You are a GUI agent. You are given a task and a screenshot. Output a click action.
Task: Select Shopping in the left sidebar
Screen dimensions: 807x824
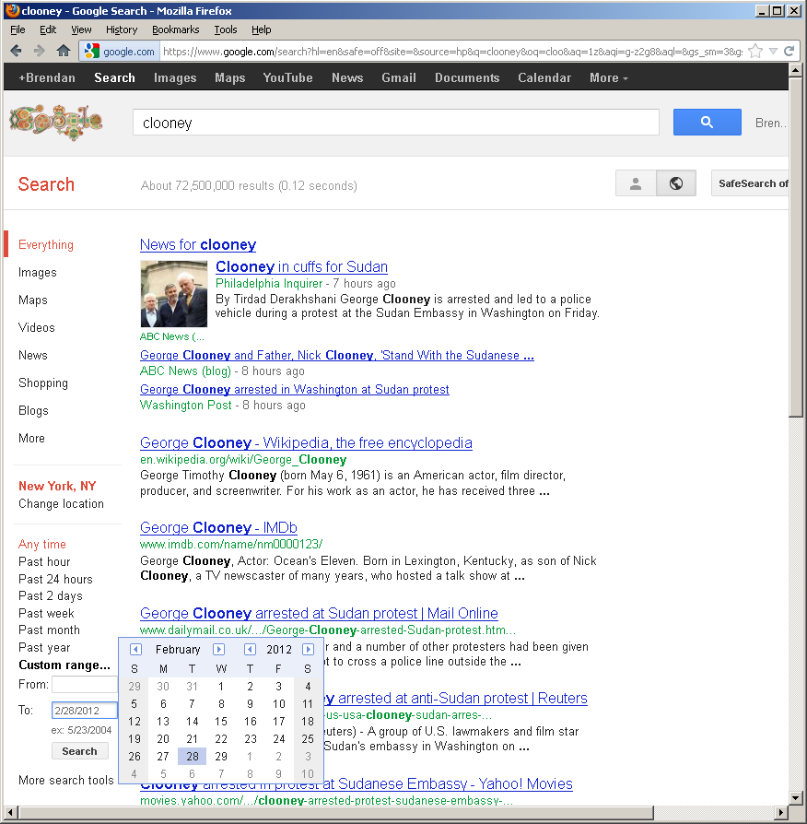[x=43, y=383]
